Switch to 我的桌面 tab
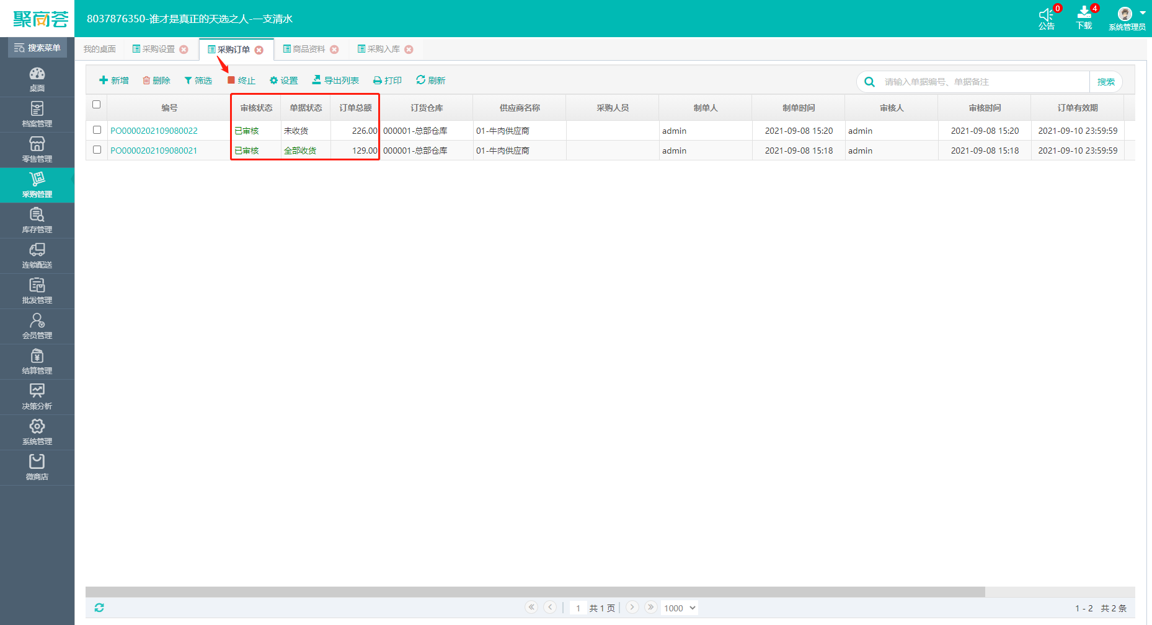Image resolution: width=1152 pixels, height=625 pixels. tap(100, 49)
